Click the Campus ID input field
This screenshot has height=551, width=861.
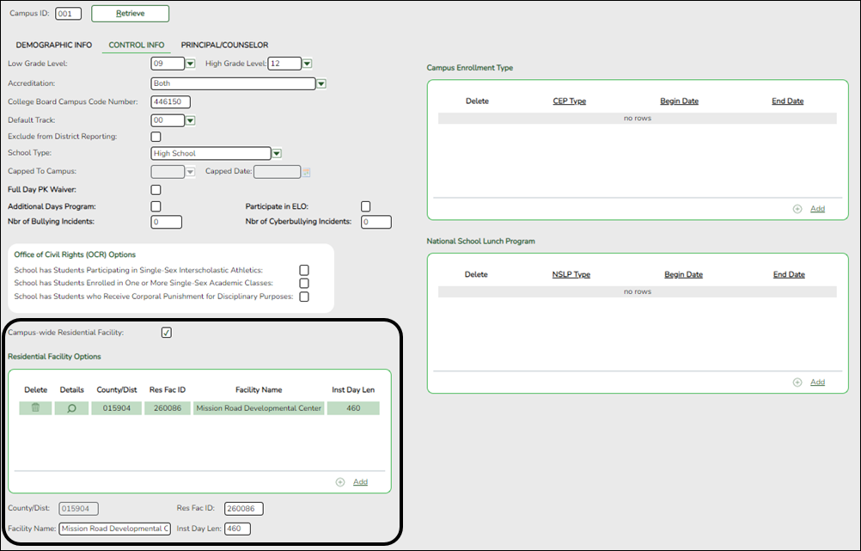pyautogui.click(x=68, y=13)
